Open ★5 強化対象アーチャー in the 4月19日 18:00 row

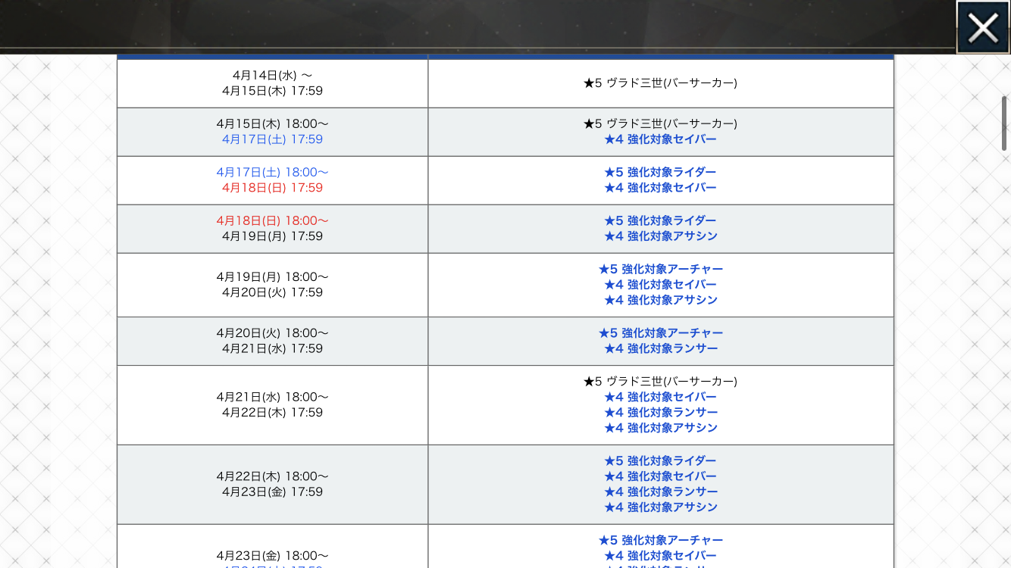[x=660, y=269]
